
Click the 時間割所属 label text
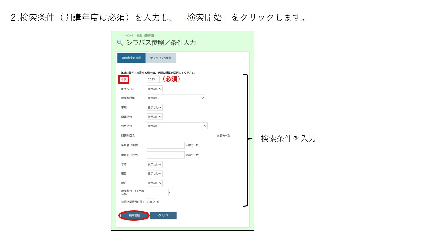click(x=128, y=98)
